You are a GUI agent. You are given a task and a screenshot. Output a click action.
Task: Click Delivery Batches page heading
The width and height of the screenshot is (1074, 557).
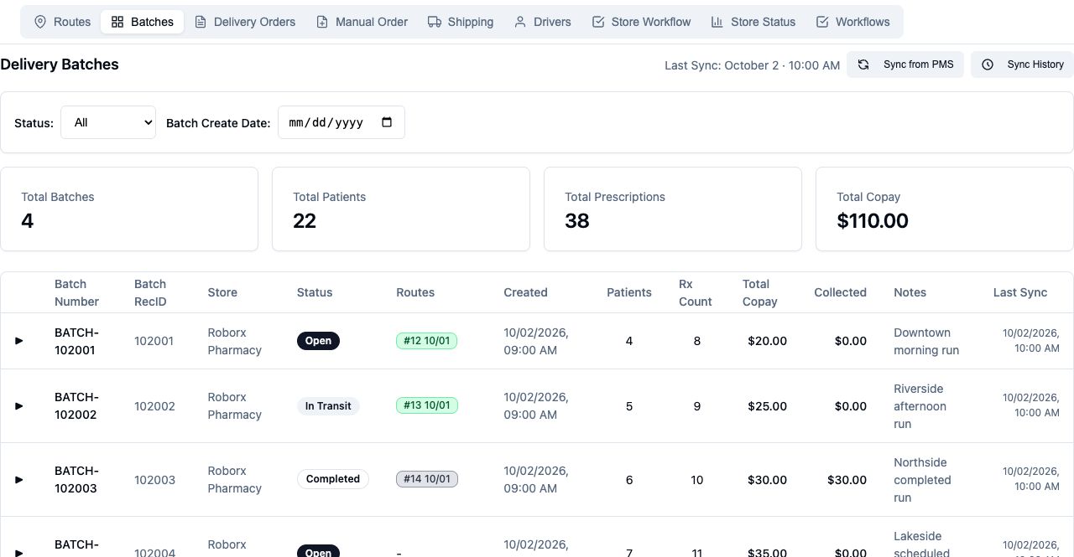tap(60, 64)
